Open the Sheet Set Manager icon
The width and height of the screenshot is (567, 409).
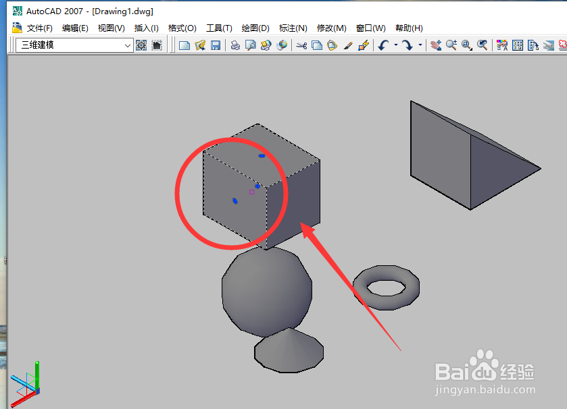click(549, 45)
